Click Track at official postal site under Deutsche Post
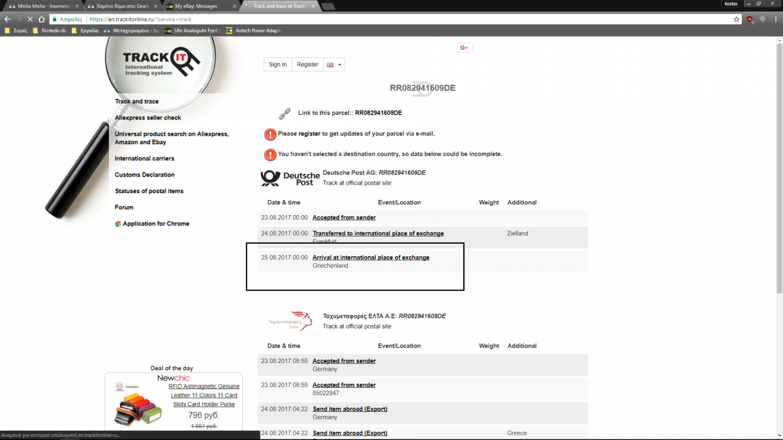Screen dimensions: 783x440 pyautogui.click(x=357, y=183)
